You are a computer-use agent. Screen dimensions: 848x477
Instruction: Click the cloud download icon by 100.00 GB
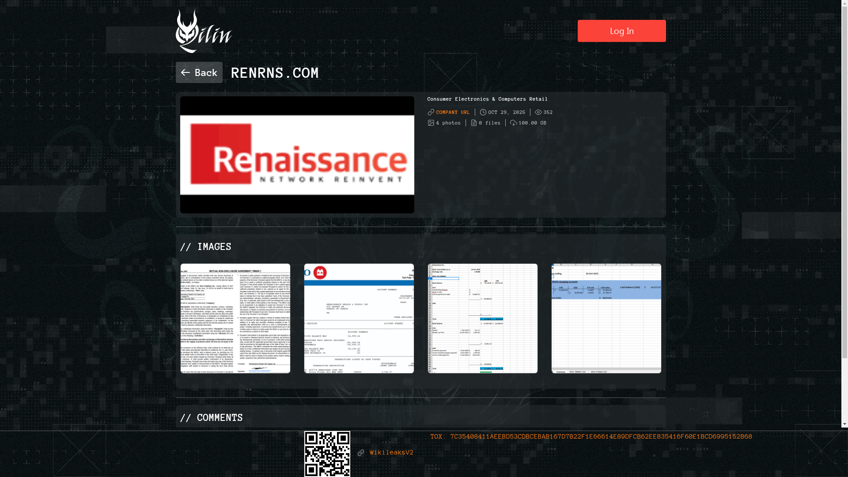point(514,123)
